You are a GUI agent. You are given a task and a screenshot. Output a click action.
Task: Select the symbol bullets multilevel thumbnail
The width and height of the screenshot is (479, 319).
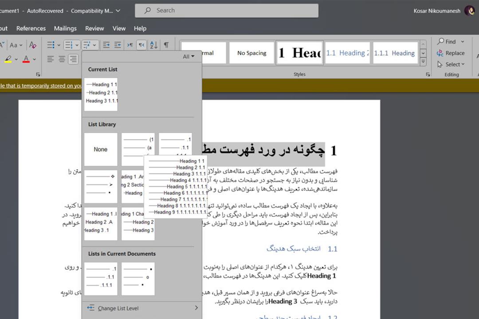click(101, 187)
